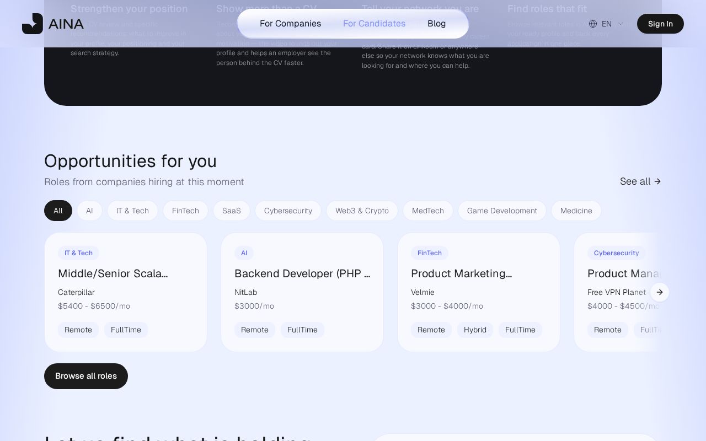Click Remote tag on NitLab card
Screen dimensions: 706x441
coord(255,330)
